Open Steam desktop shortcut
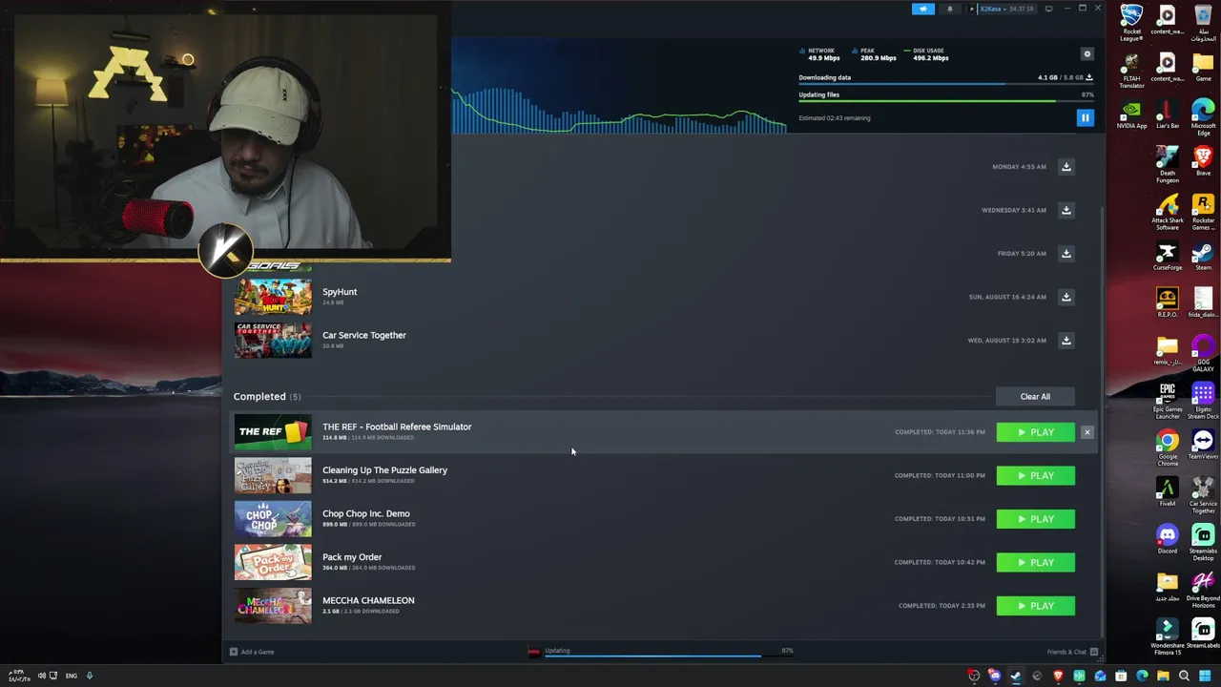The width and height of the screenshot is (1221, 687). 1203,256
